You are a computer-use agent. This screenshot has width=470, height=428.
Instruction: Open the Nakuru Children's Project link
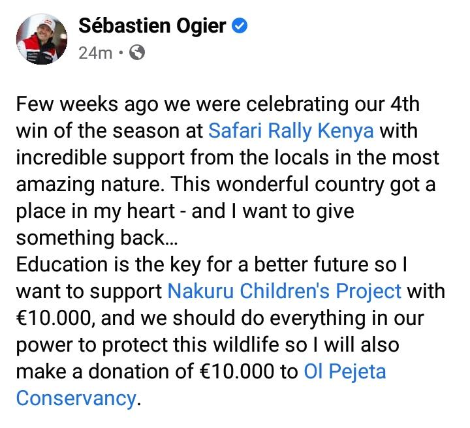coord(285,291)
